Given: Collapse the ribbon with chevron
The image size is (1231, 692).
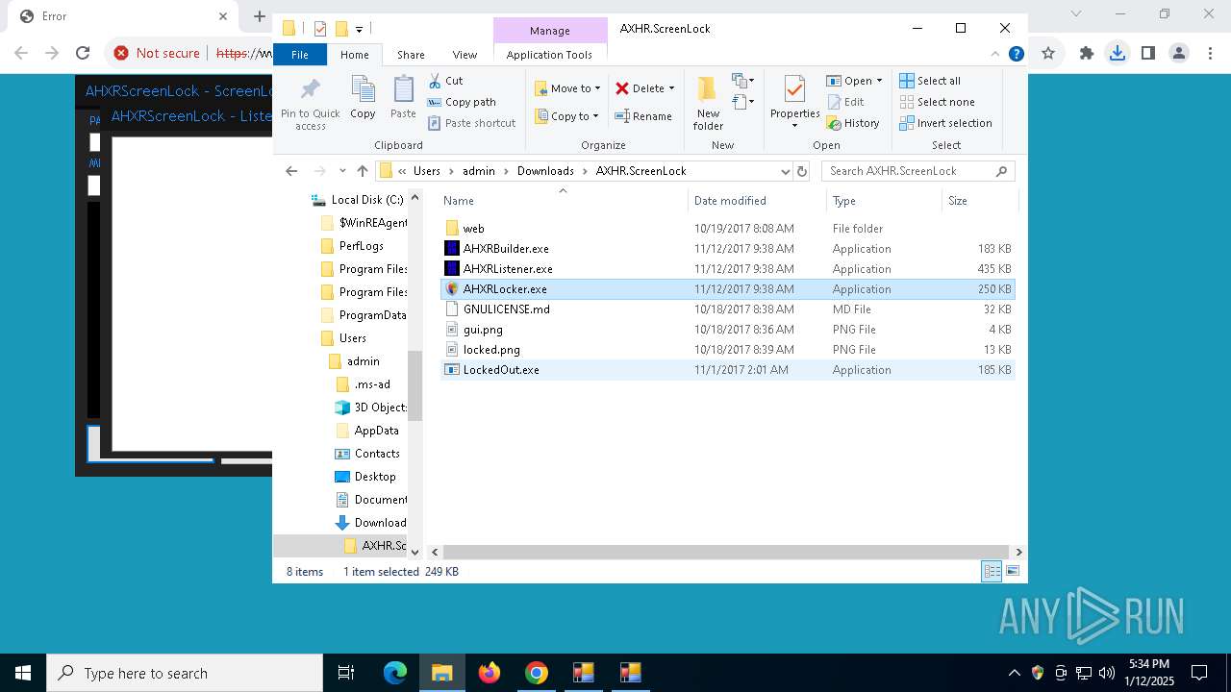Looking at the screenshot, I should pyautogui.click(x=995, y=54).
